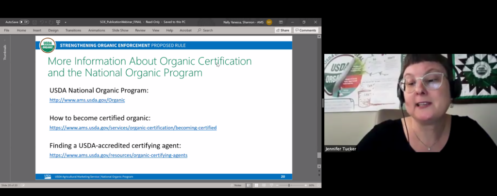Click the Undo arrow icon
Image resolution: width=497 pixels, height=196 pixels.
point(42,22)
